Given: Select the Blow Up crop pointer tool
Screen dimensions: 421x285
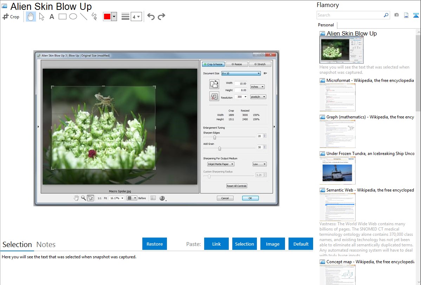Looking at the screenshot, I should click(91, 198).
